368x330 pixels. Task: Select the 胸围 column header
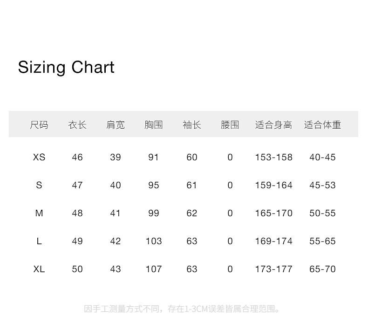154,124
